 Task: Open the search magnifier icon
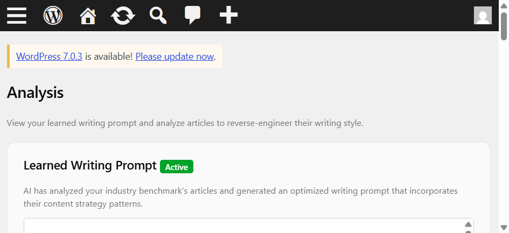click(x=158, y=16)
